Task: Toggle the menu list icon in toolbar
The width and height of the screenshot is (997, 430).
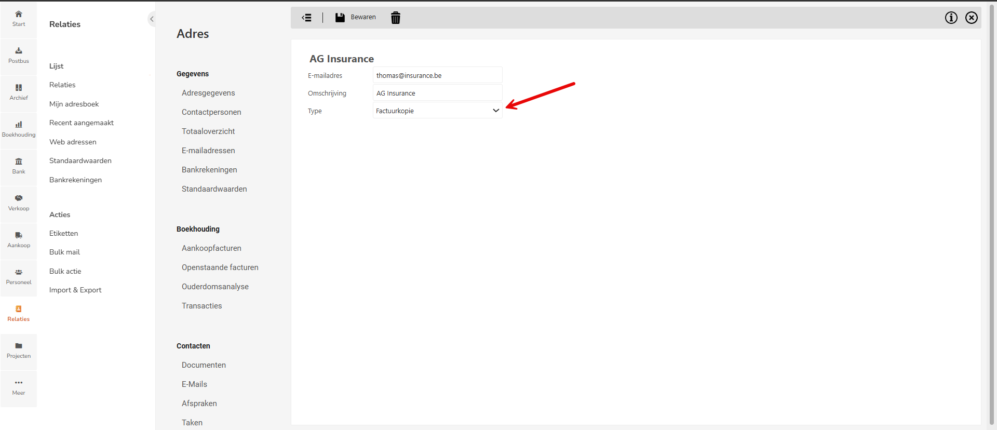Action: click(x=307, y=18)
